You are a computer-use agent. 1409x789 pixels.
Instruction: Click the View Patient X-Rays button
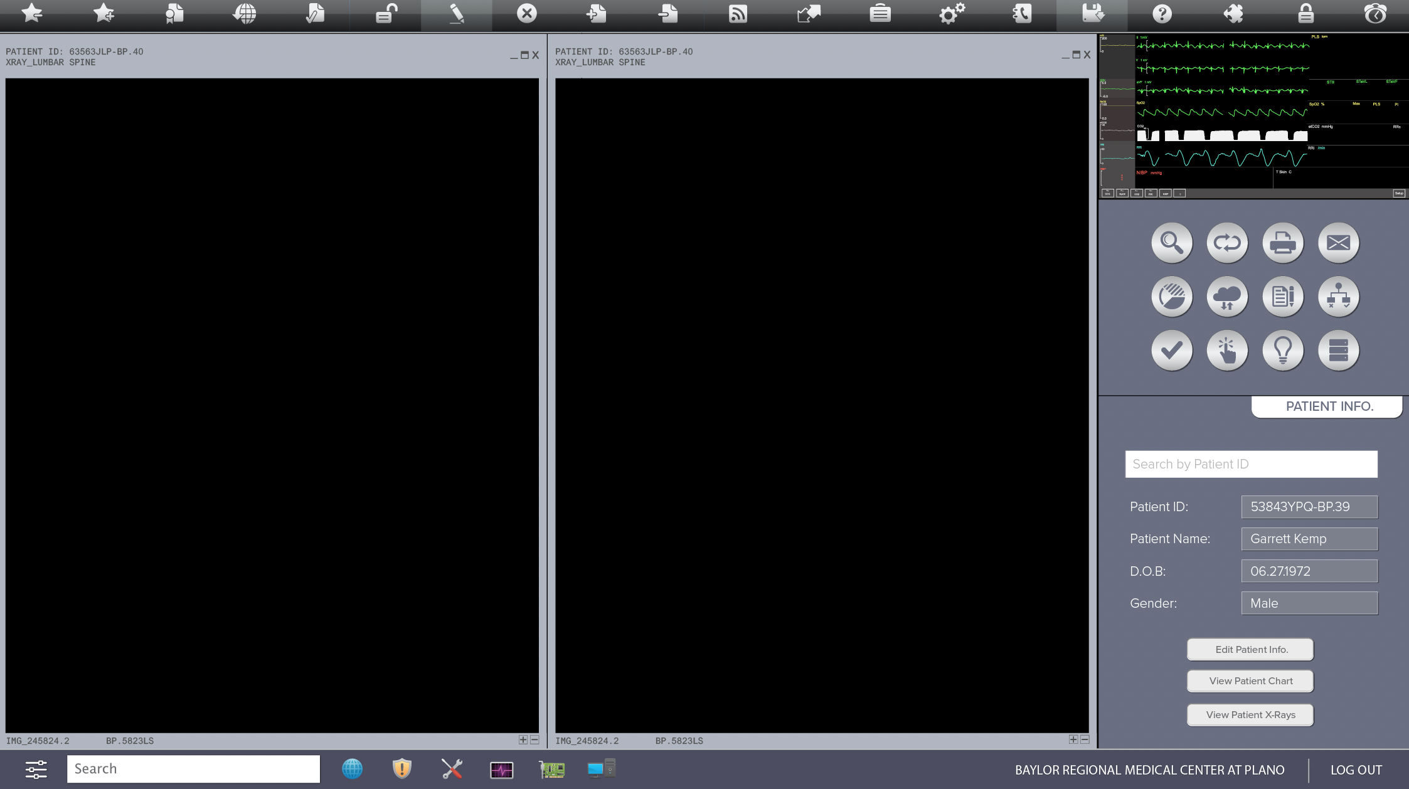(1250, 715)
